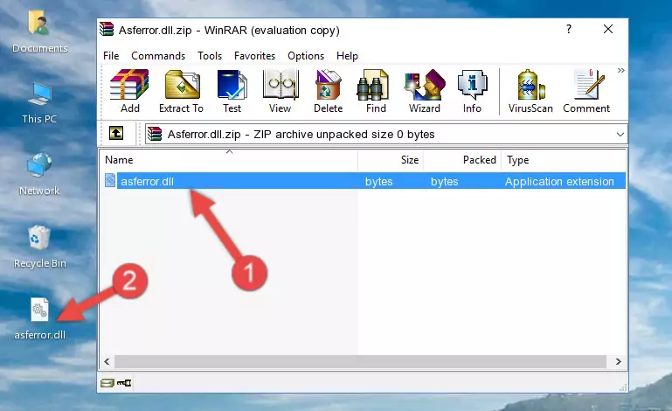This screenshot has height=411, width=672.
Task: Expand the archive path dropdown
Action: pos(620,135)
